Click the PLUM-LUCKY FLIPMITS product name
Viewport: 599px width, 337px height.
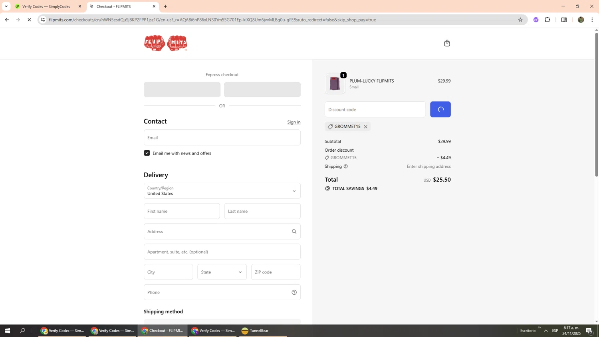coord(372,81)
